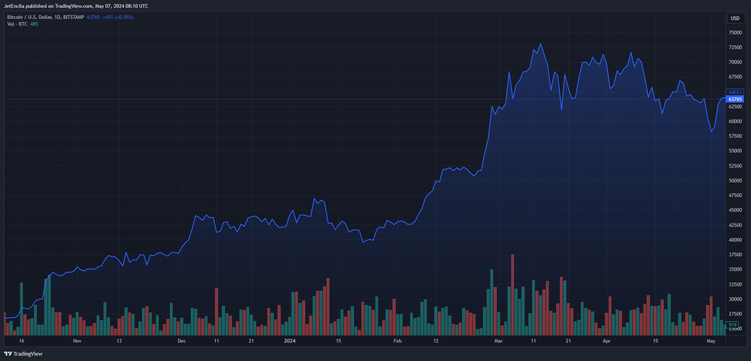Click the tallest red volume bar in March
The height and width of the screenshot is (361, 751).
[x=512, y=295]
